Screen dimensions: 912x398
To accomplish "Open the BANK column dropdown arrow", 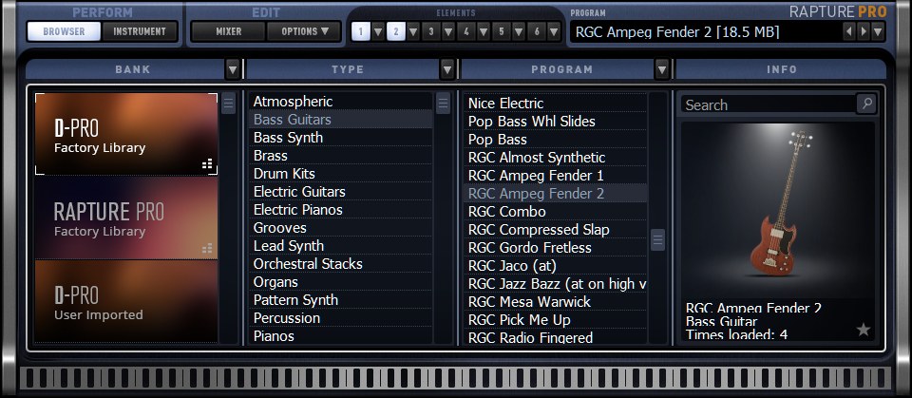I will tap(233, 69).
